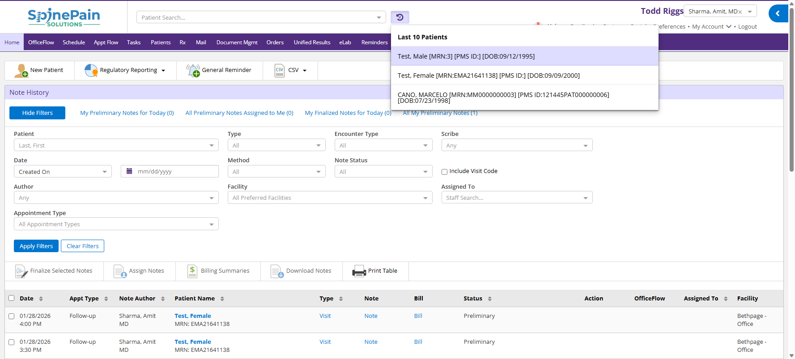Click the Print Table printer icon
Viewport: 795px width, 359px height.
(359, 271)
